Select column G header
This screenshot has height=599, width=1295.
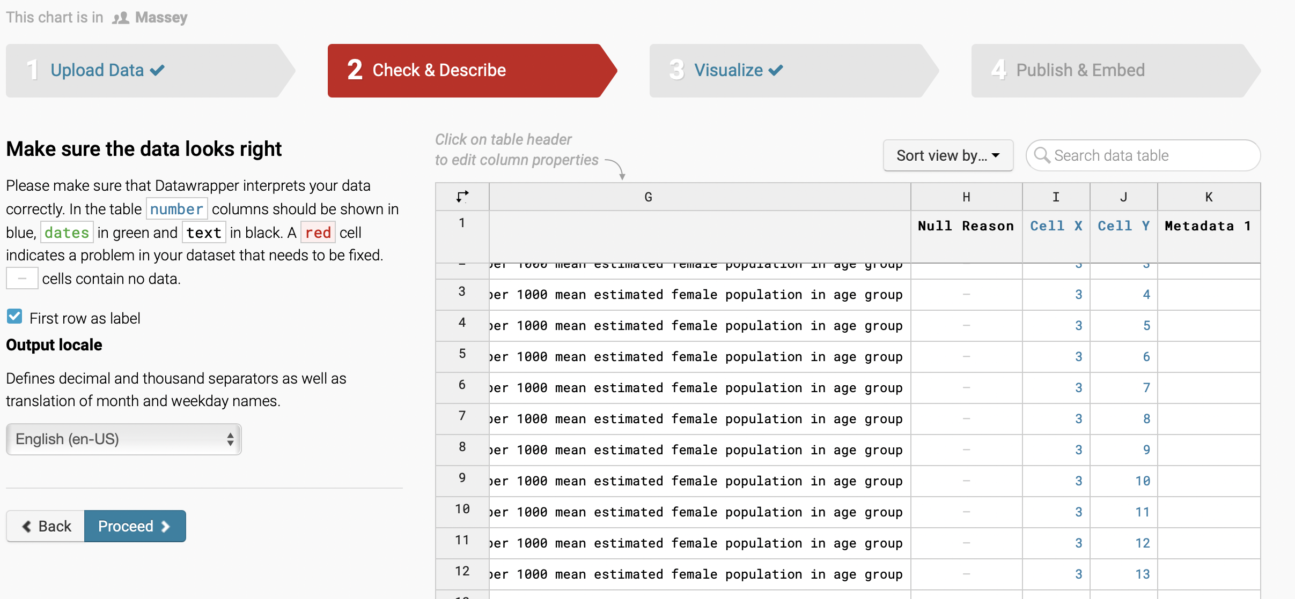[700, 197]
